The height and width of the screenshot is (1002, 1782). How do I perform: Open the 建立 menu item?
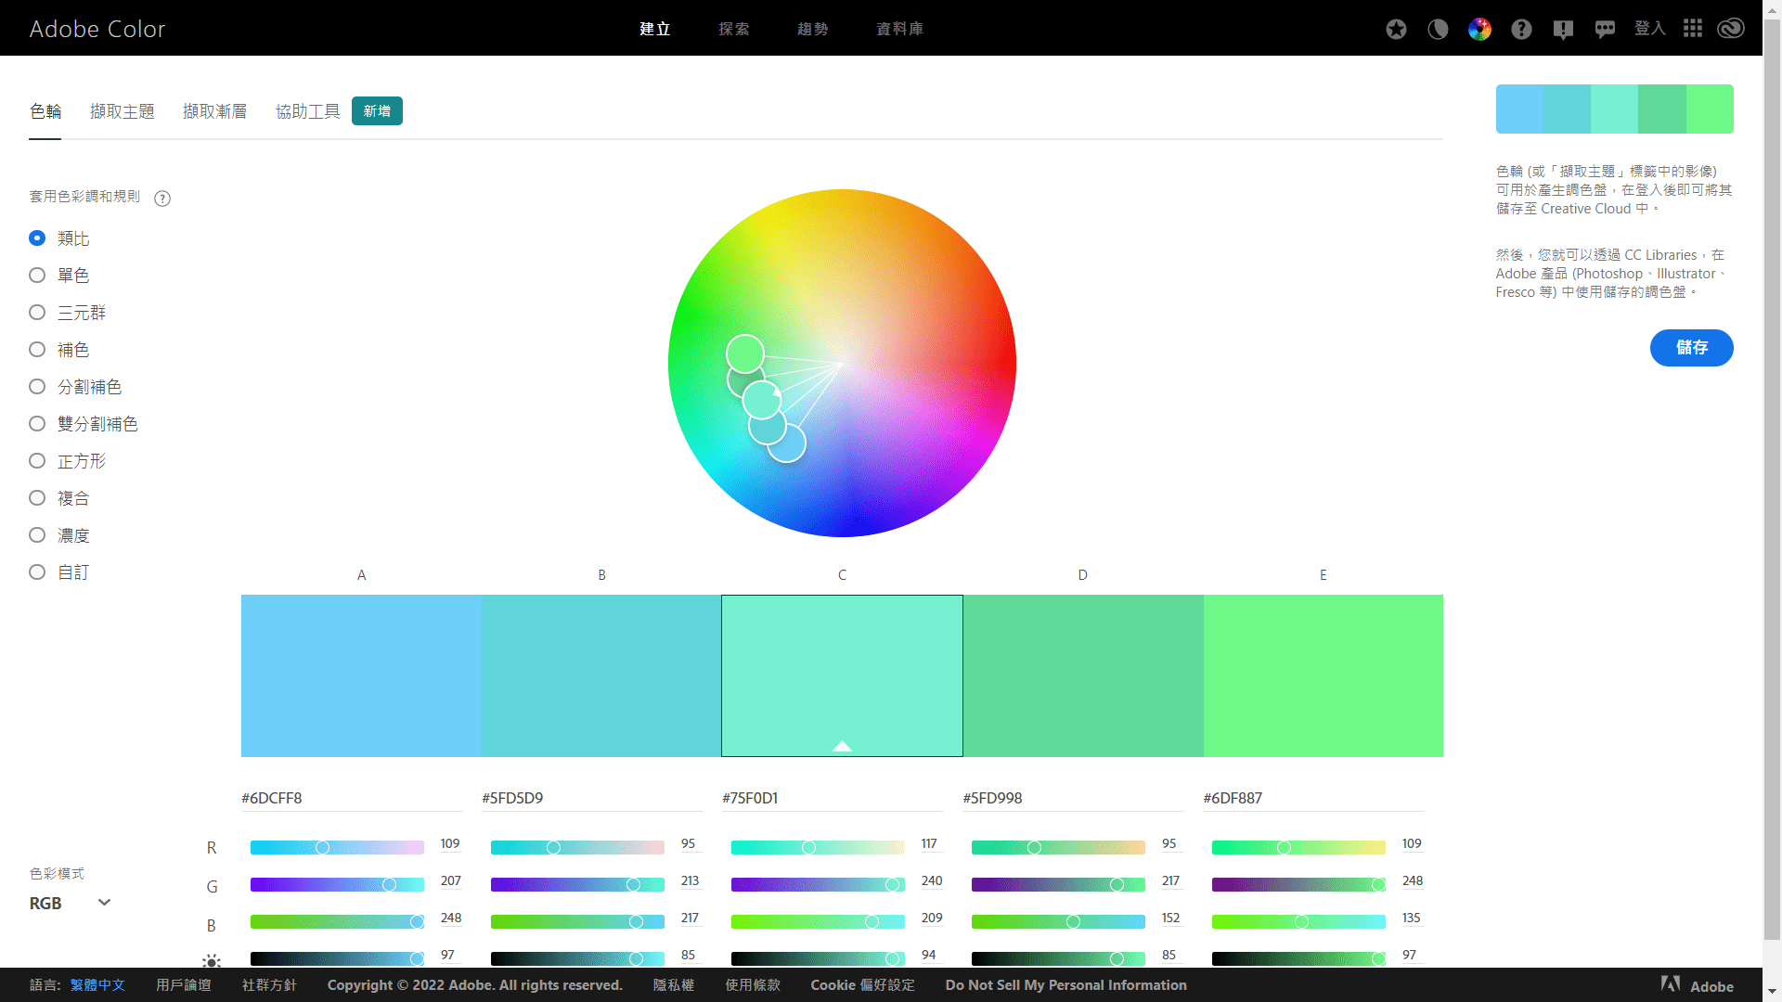coord(655,29)
